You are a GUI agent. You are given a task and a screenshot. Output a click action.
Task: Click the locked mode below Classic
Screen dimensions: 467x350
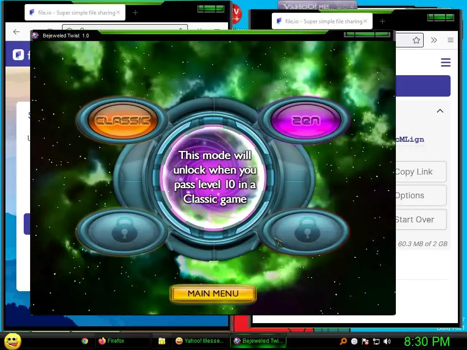coord(123,231)
